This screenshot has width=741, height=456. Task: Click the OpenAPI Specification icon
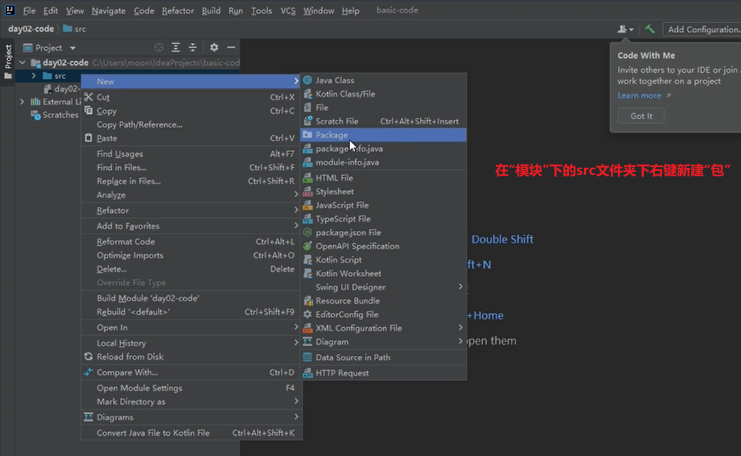pos(308,246)
